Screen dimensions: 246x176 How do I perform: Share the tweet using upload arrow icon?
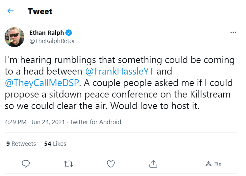coord(153,164)
